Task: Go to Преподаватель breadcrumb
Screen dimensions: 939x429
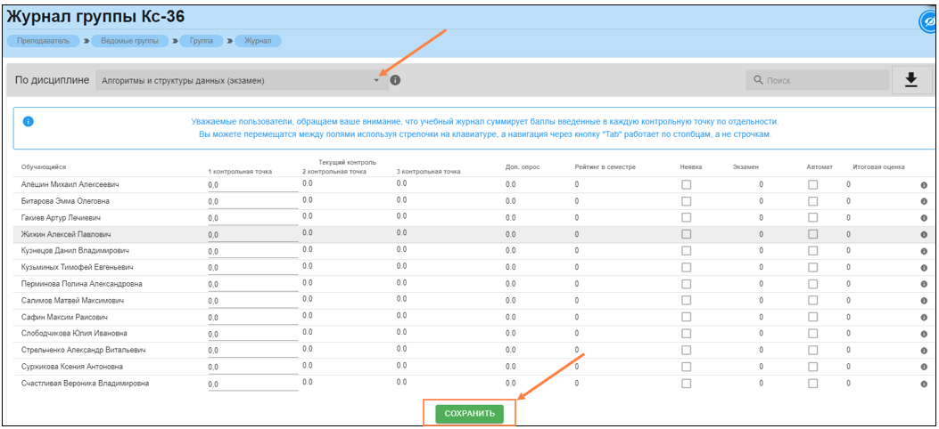Action: pos(43,41)
